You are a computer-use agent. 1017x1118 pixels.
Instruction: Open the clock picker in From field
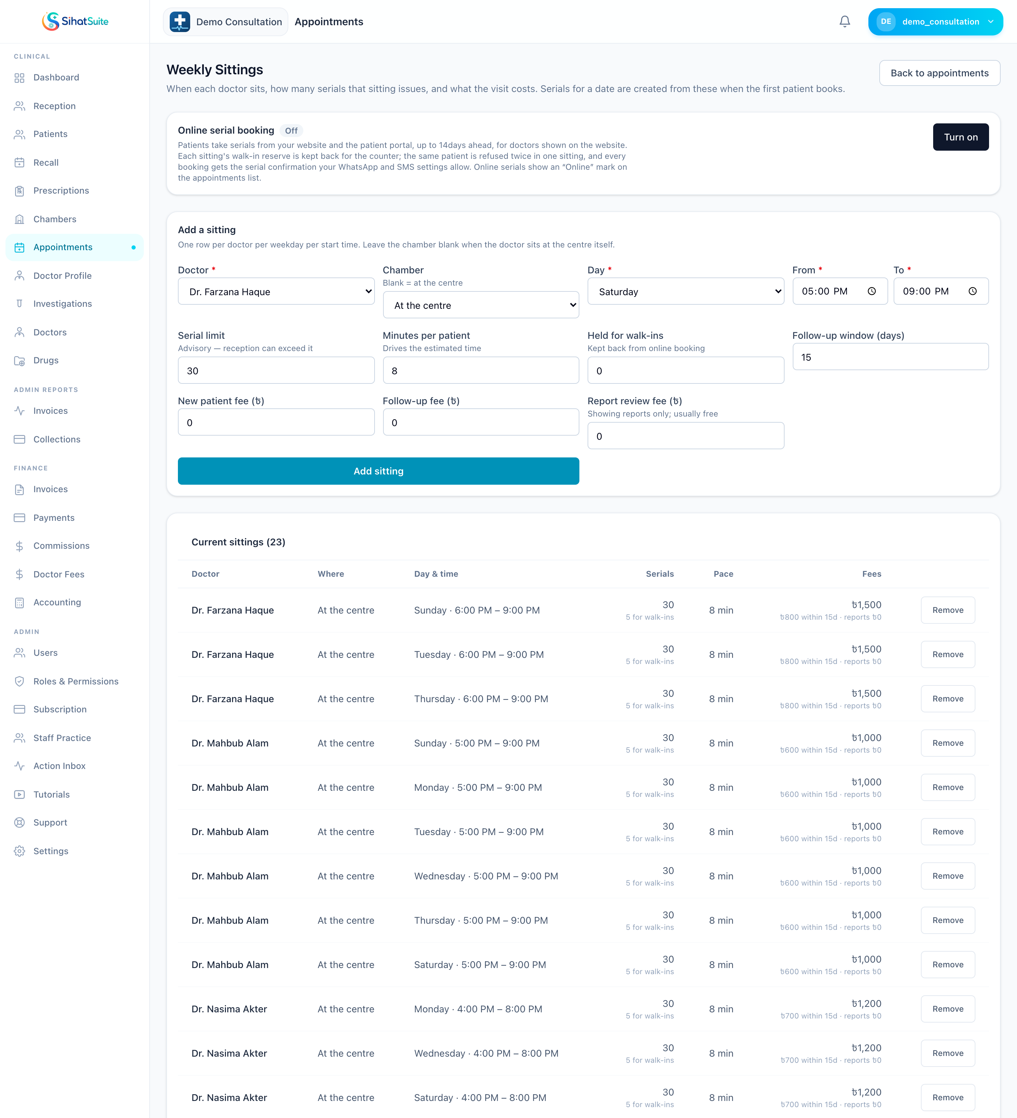871,291
